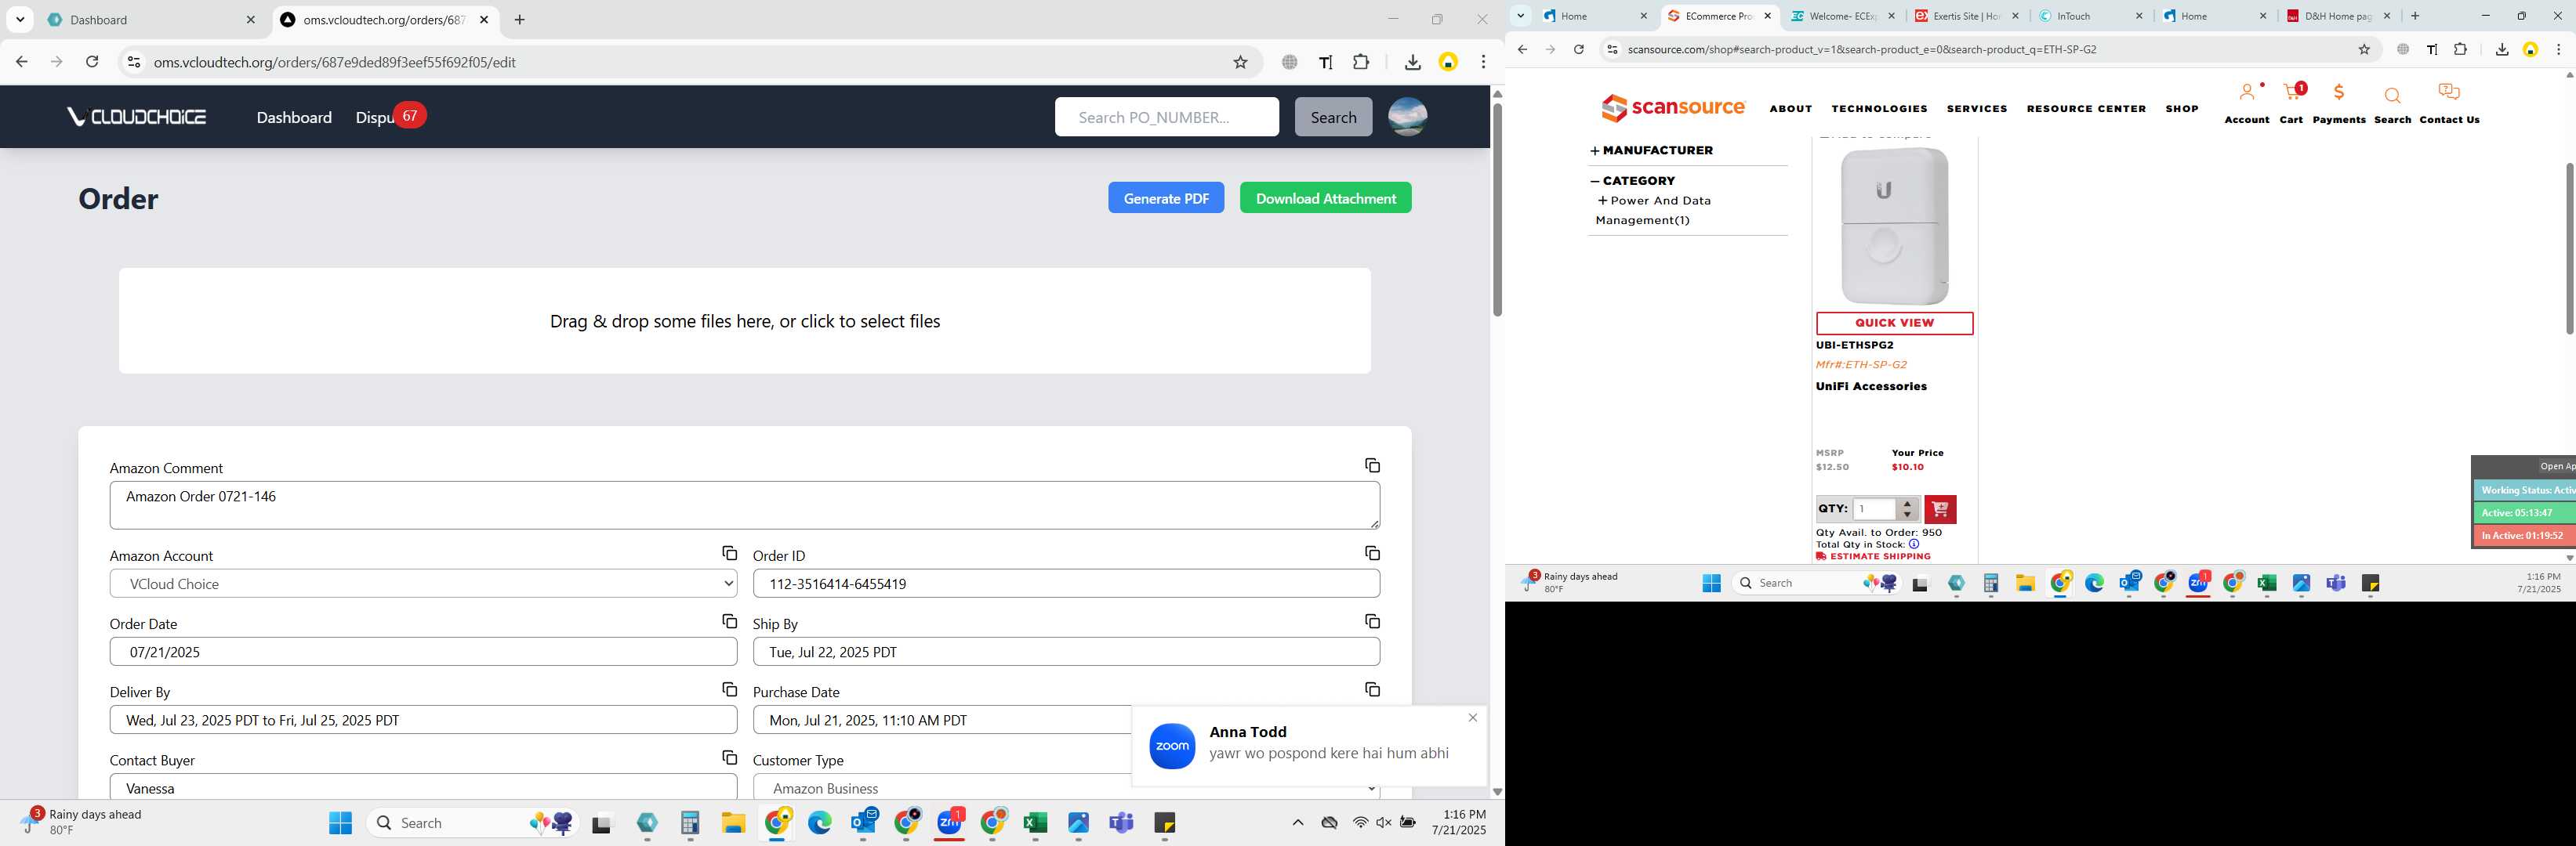Copy the Amazon Account field value

(729, 553)
